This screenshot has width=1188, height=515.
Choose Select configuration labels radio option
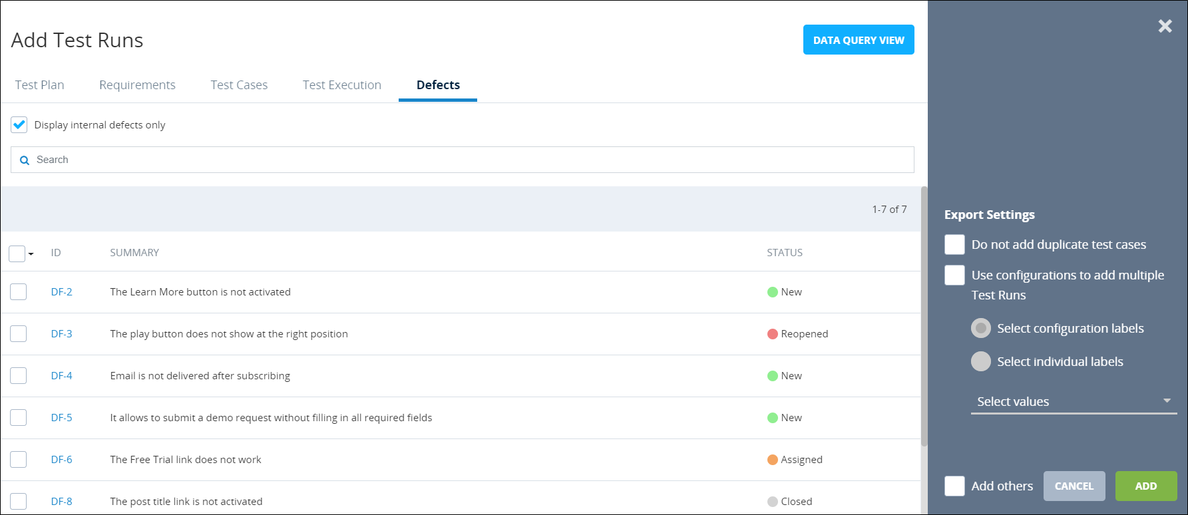[x=980, y=329]
